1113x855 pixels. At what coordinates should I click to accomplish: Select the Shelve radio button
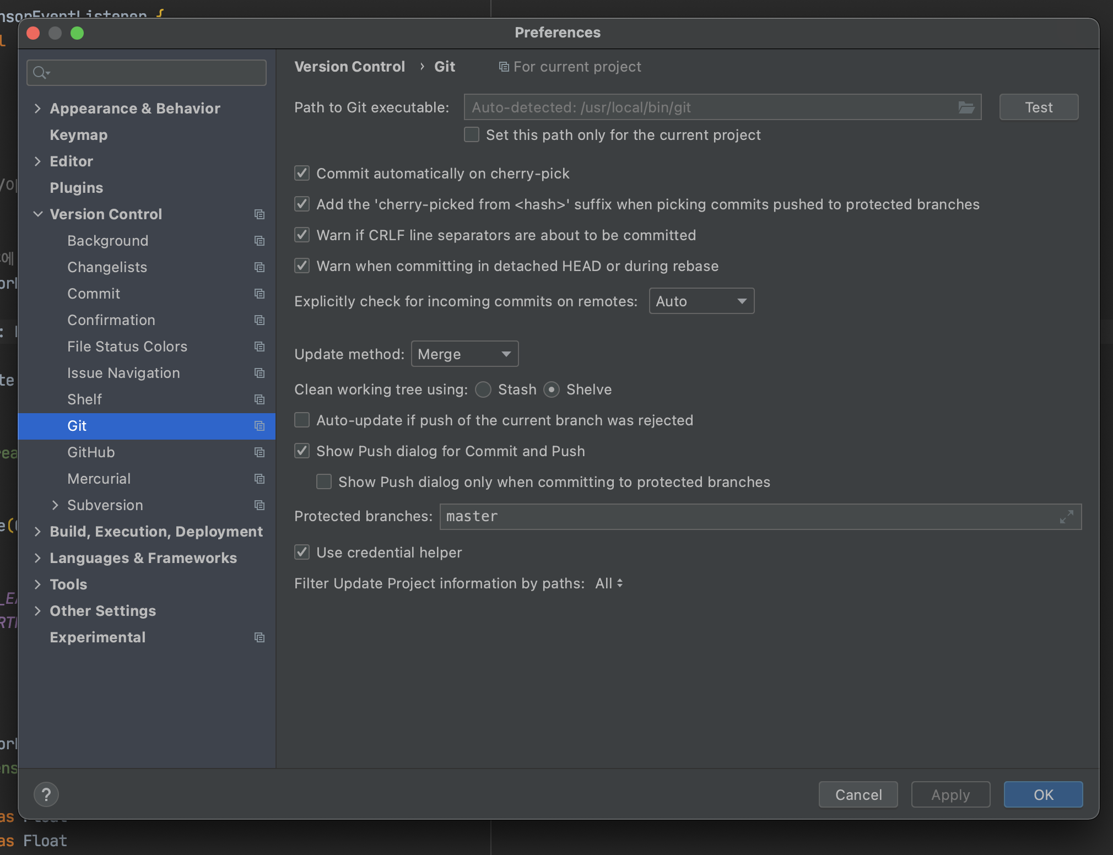coord(552,389)
